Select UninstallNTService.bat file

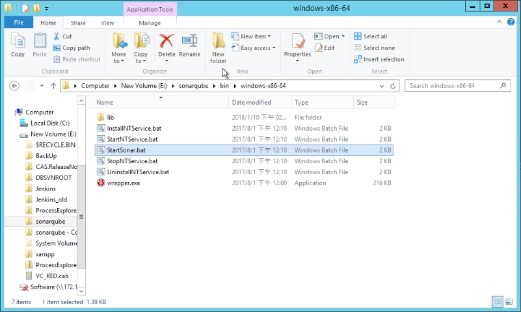click(x=244, y=172)
